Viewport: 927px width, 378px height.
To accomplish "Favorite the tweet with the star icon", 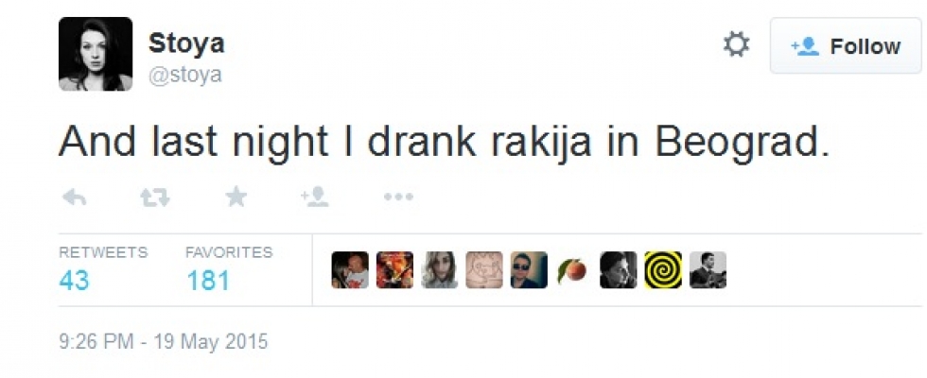I will pos(236,197).
